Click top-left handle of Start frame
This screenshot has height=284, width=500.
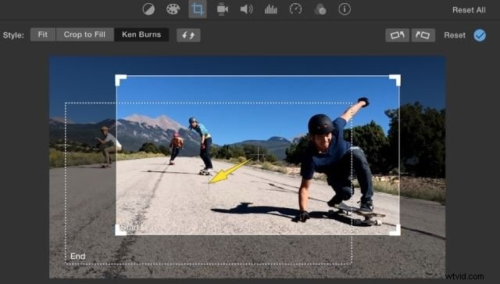pyautogui.click(x=120, y=80)
